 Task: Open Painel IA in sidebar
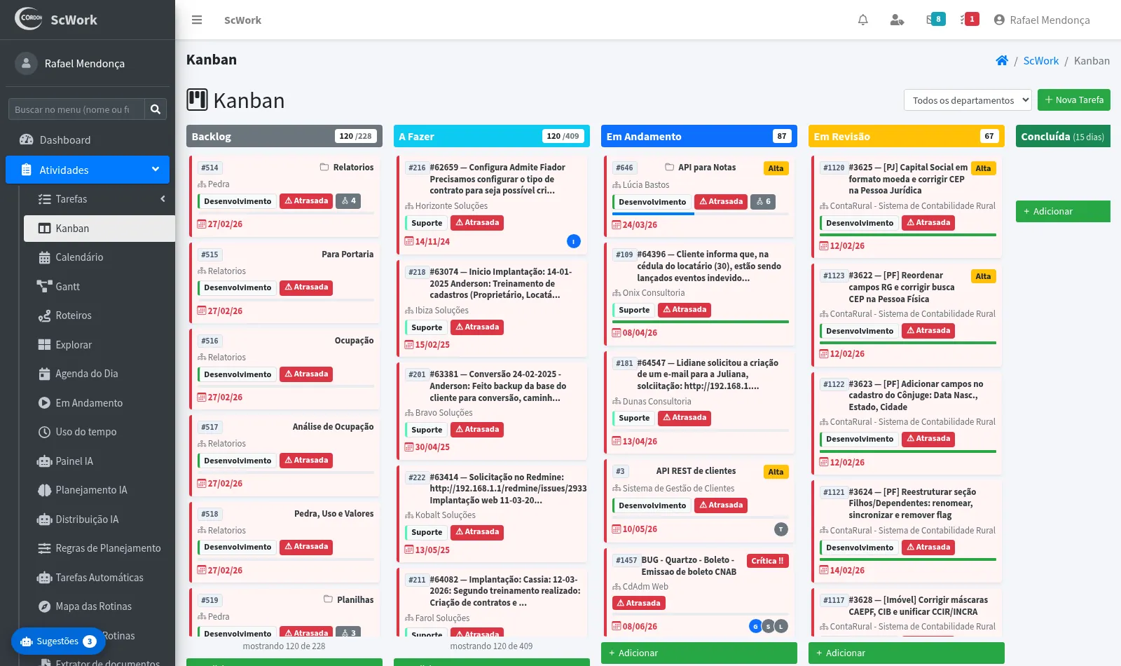[x=99, y=461]
